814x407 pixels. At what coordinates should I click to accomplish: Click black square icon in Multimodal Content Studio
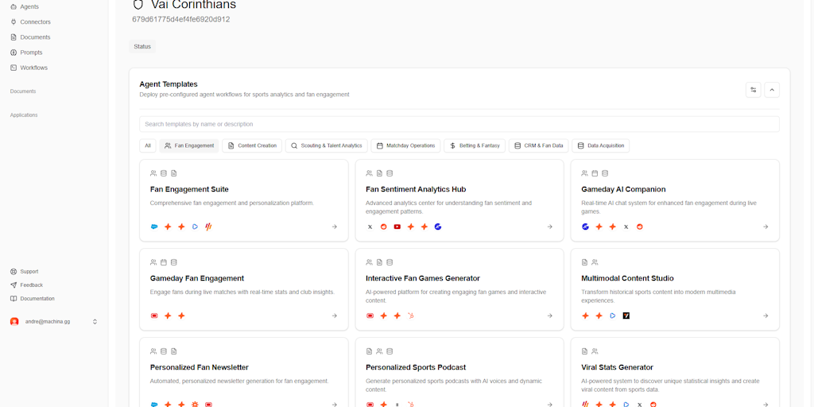coord(626,316)
